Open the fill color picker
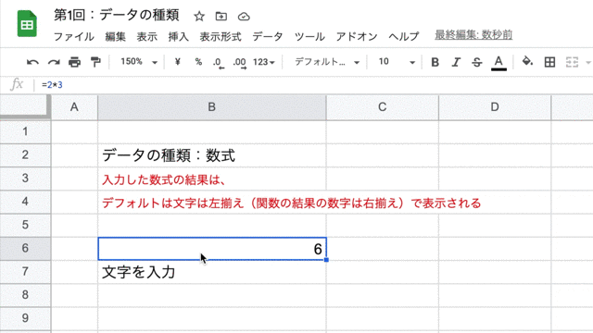This screenshot has width=593, height=333. click(x=527, y=61)
